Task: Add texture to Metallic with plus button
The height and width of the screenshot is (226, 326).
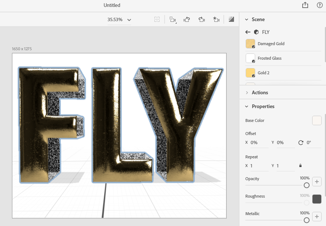Action: point(317,216)
